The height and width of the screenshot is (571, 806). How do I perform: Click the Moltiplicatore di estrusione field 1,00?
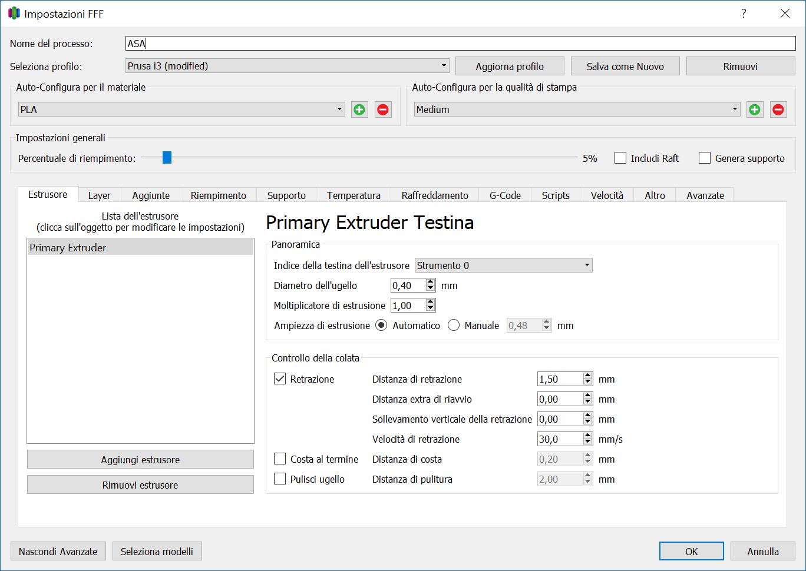tap(408, 306)
